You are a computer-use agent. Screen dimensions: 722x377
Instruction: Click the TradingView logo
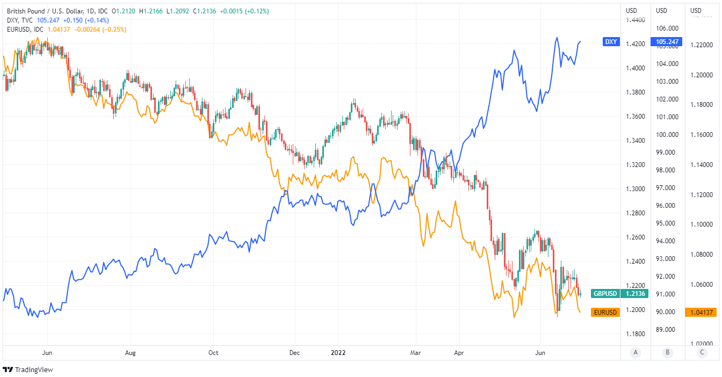click(x=28, y=369)
